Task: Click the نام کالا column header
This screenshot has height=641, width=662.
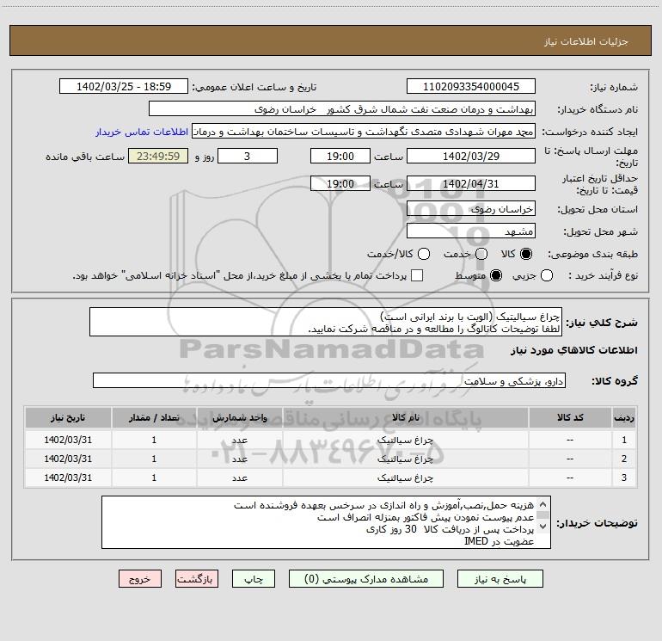Action: pyautogui.click(x=405, y=417)
